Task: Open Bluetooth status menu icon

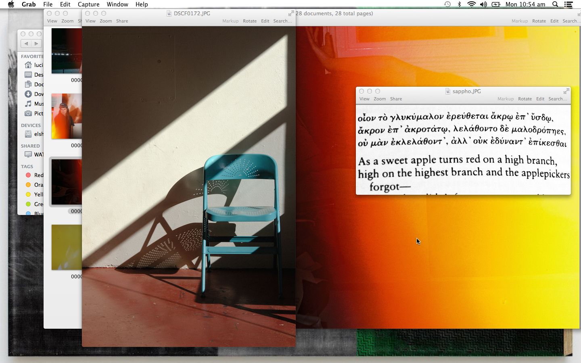Action: (459, 4)
